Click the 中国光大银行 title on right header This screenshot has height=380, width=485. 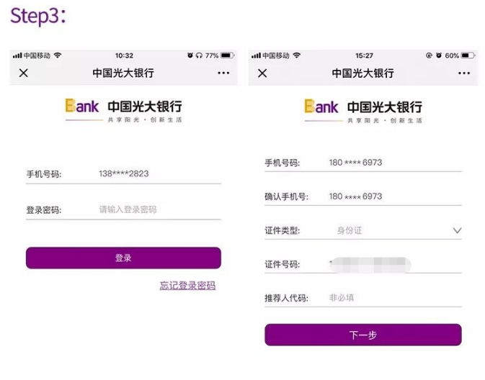[362, 73]
